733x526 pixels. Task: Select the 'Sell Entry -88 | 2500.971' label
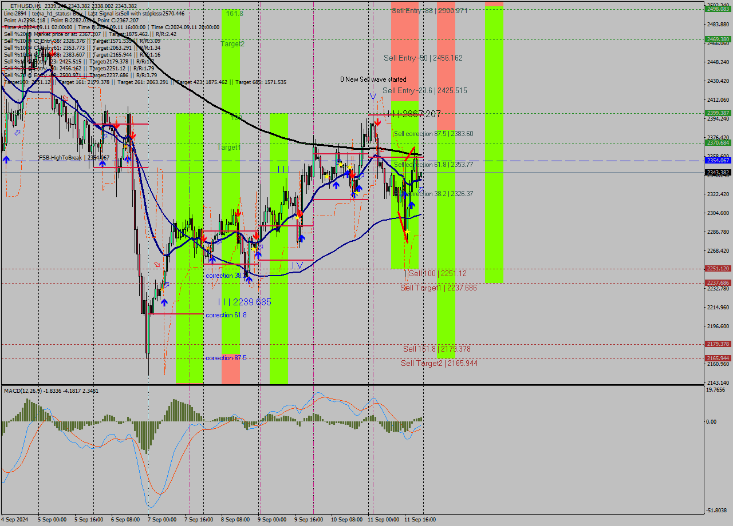click(x=429, y=11)
